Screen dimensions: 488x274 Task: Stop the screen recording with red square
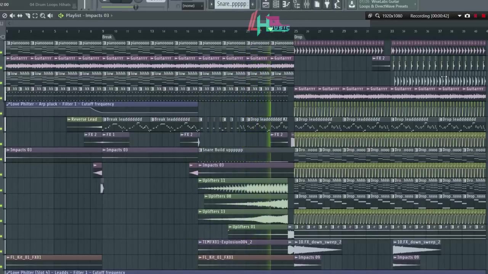483,16
